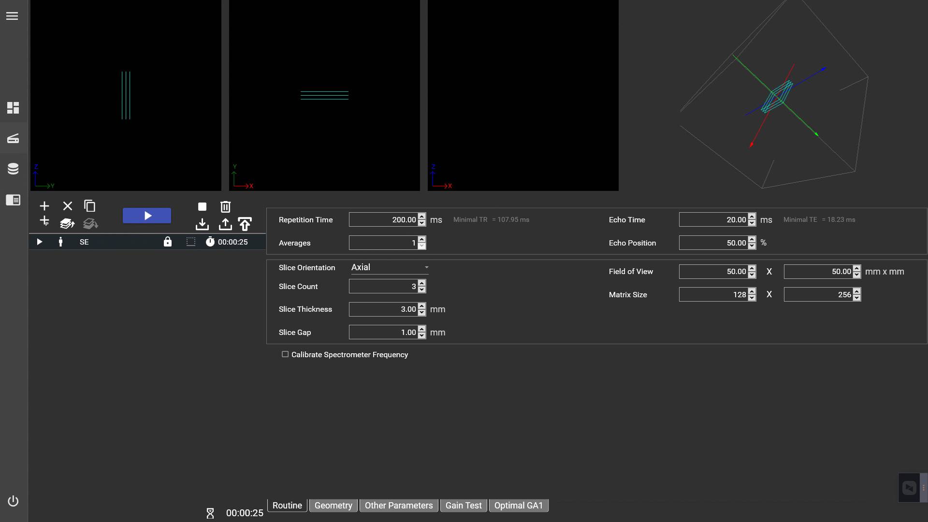This screenshot has width=928, height=522.
Task: Click the layers with up-arrow icon
Action: (x=67, y=224)
